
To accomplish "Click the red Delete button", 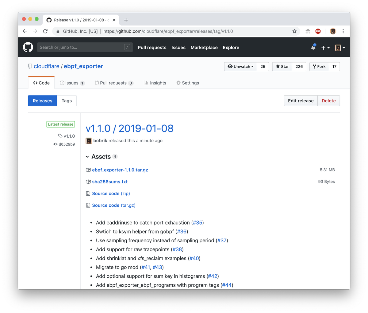I will click(329, 101).
